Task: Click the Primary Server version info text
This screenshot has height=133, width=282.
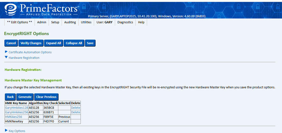Action: point(147,16)
